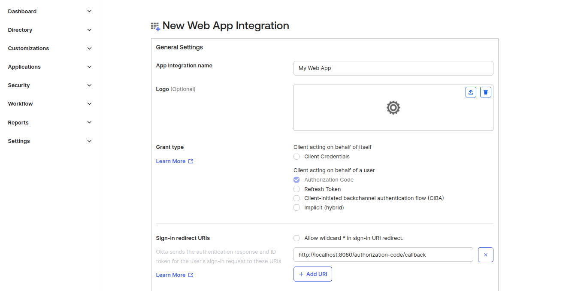
Task: Open the external-link icon beside Grant type Learn More
Action: (191, 161)
